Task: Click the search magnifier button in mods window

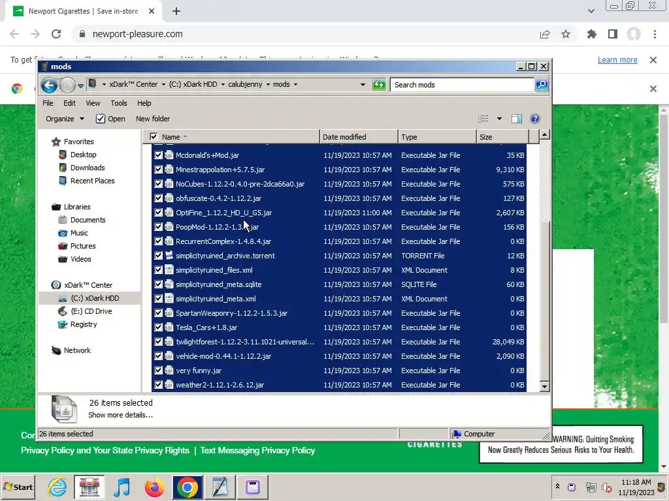Action: [x=542, y=85]
